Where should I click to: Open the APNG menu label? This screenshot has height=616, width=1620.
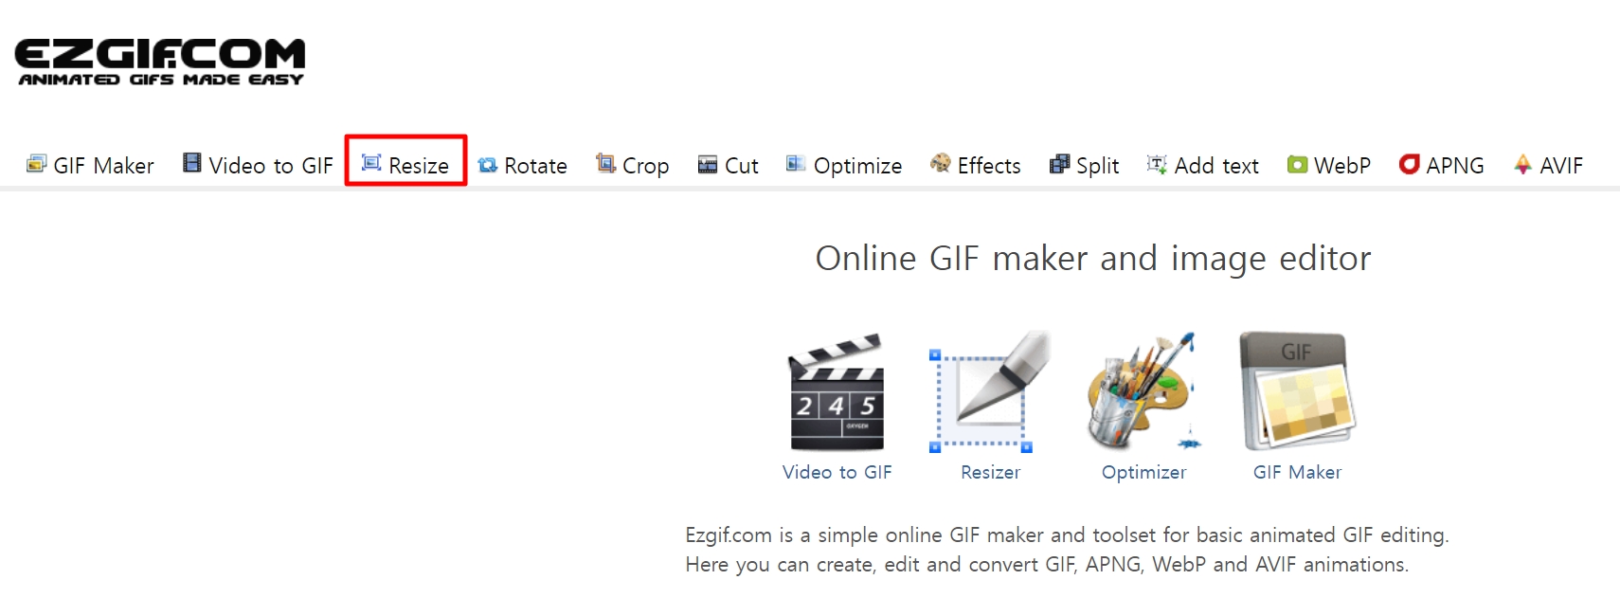(1455, 166)
